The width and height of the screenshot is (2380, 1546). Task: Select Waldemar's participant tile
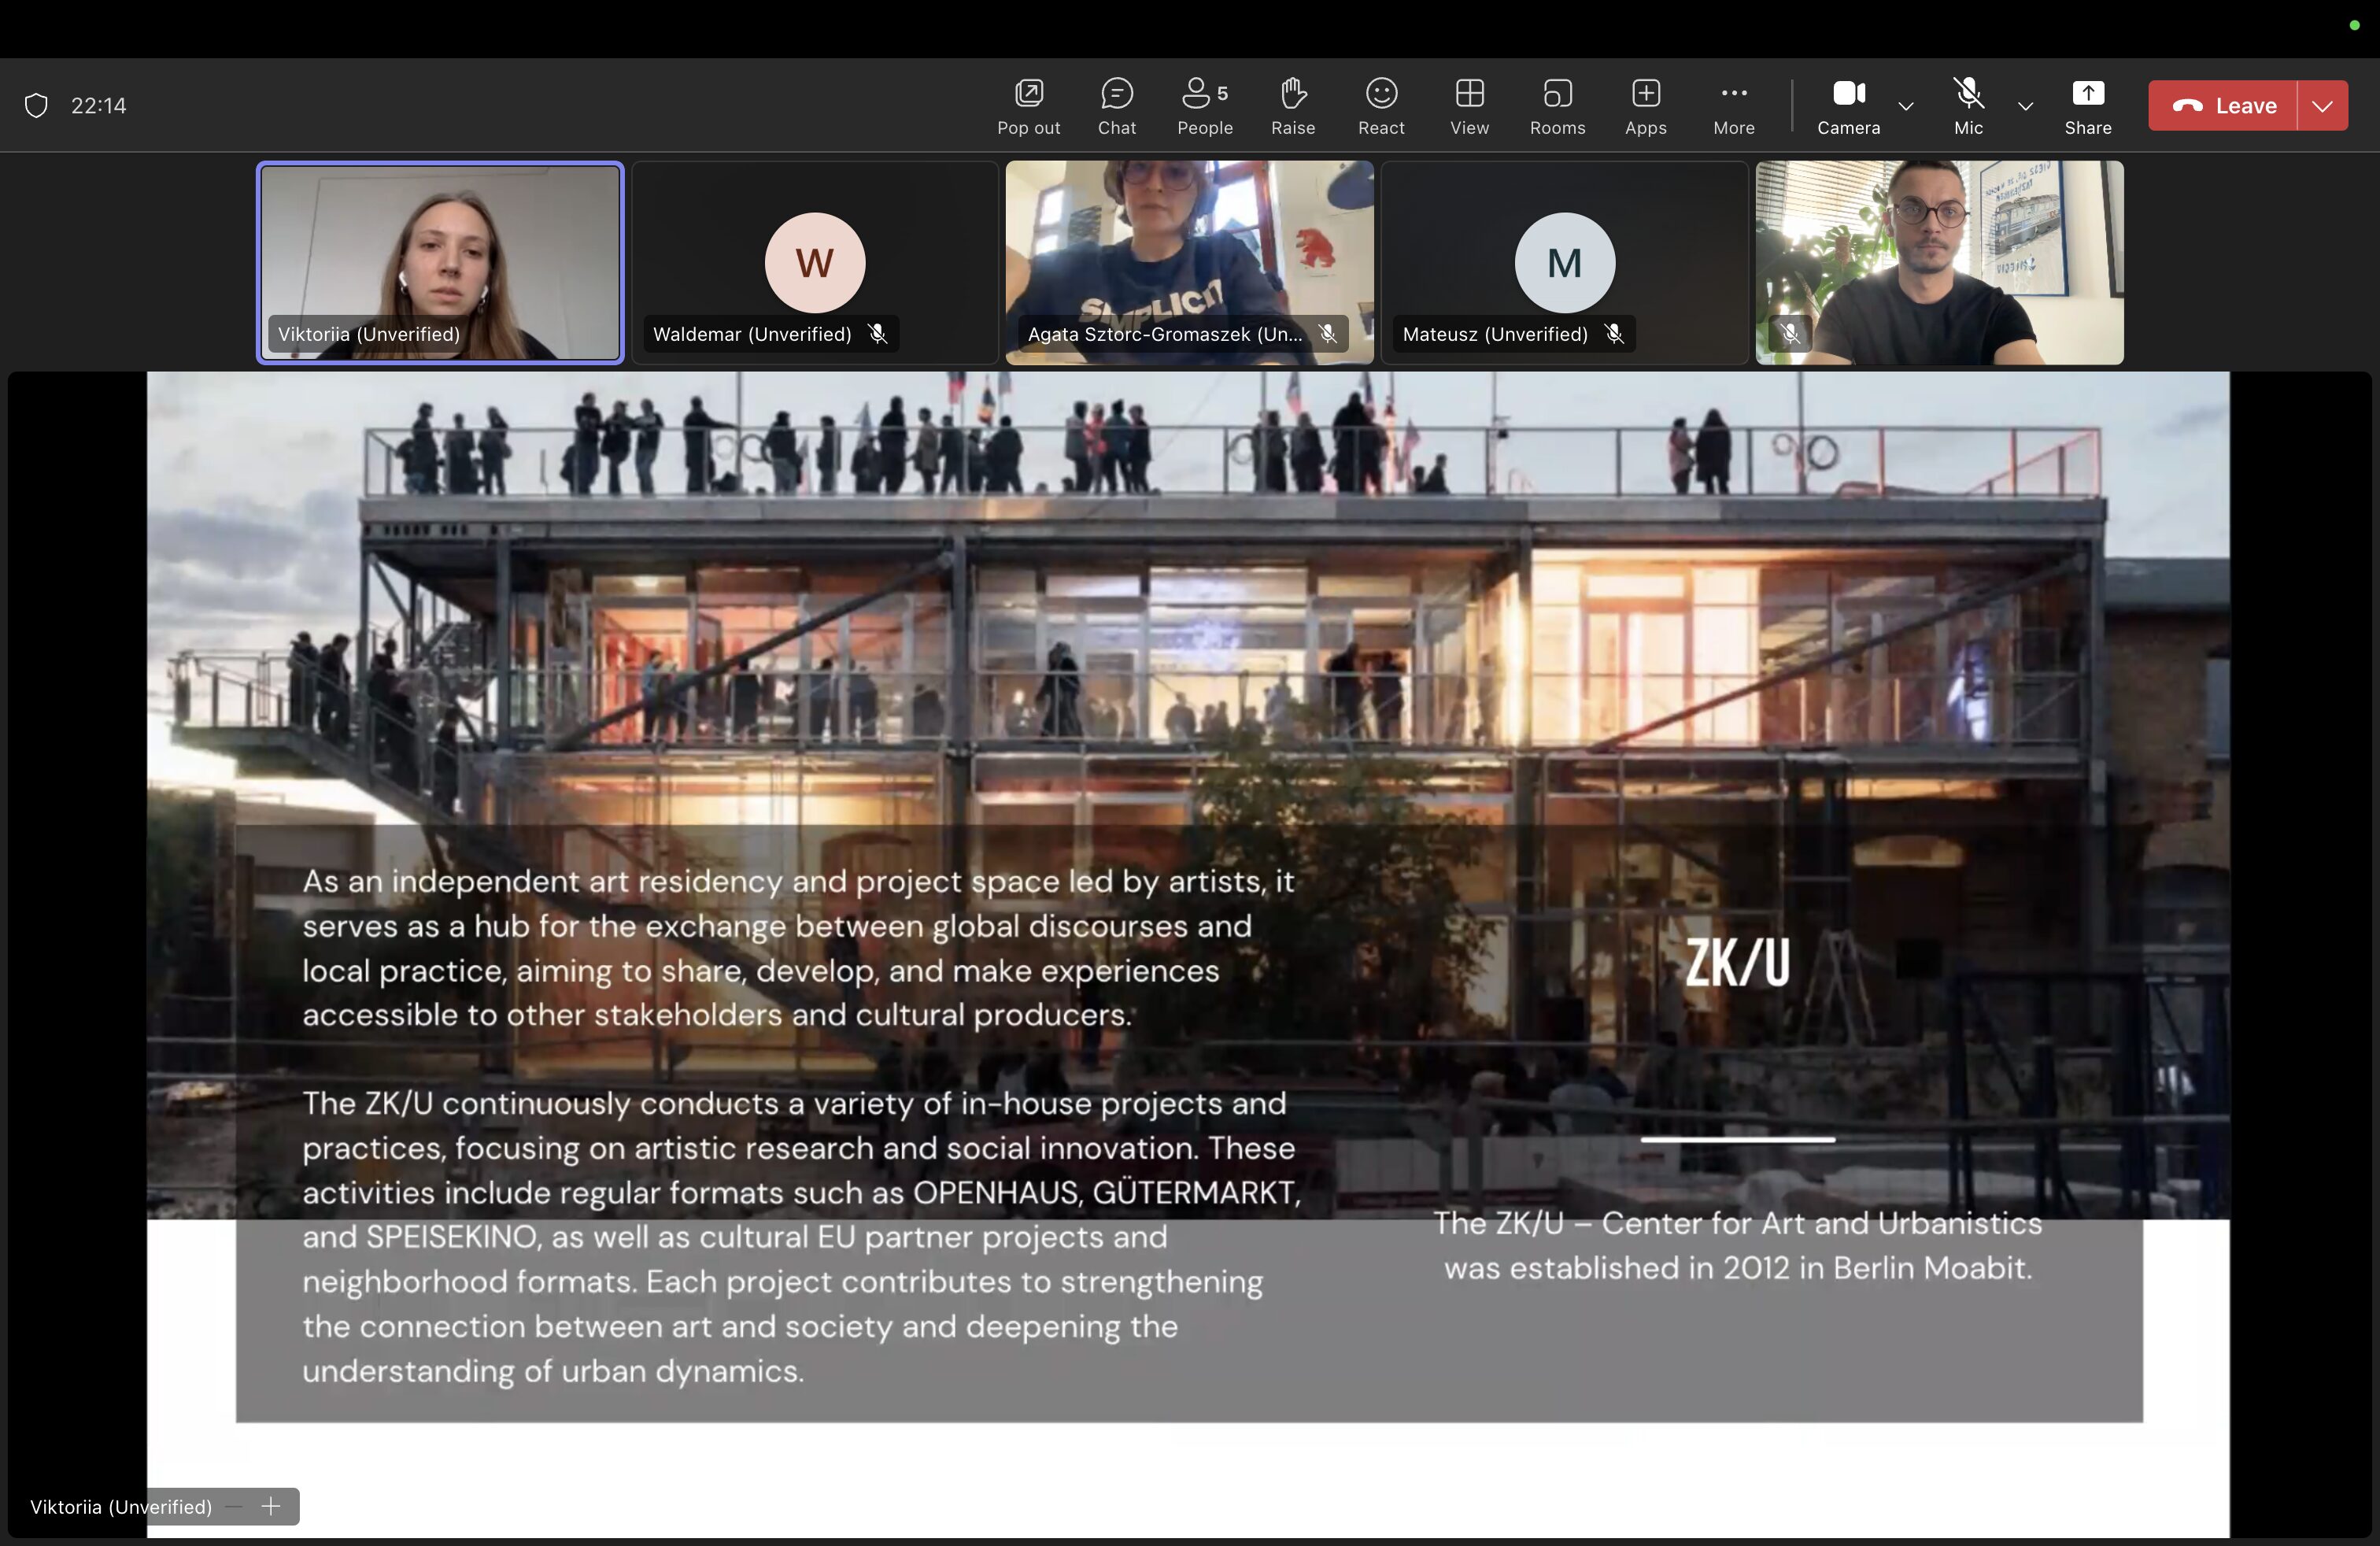click(x=815, y=263)
